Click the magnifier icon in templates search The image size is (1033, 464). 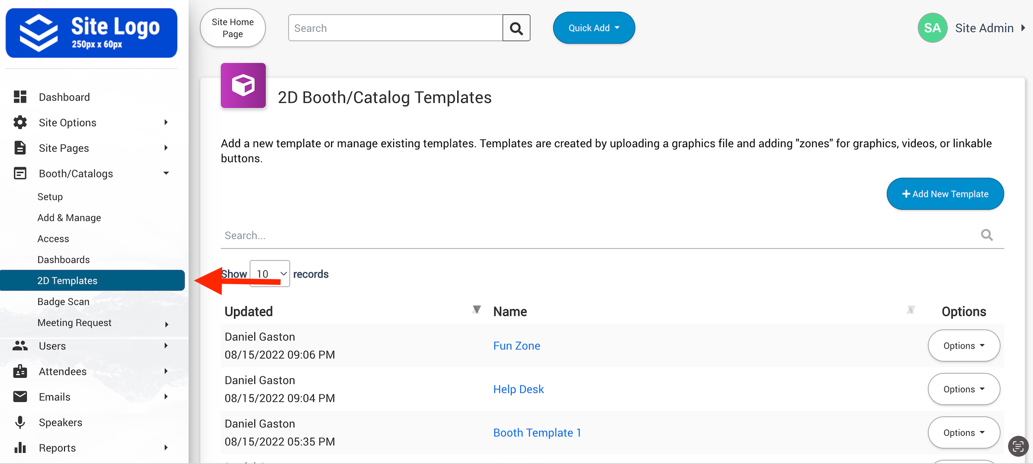[x=987, y=235]
